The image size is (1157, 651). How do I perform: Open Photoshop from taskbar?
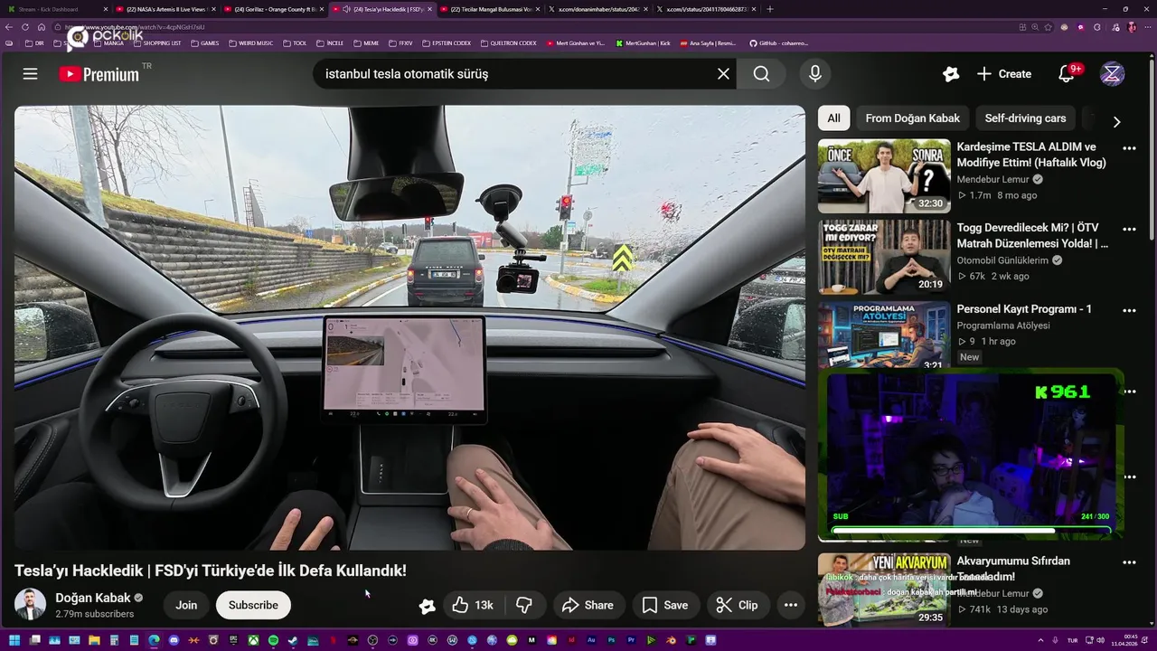[611, 640]
